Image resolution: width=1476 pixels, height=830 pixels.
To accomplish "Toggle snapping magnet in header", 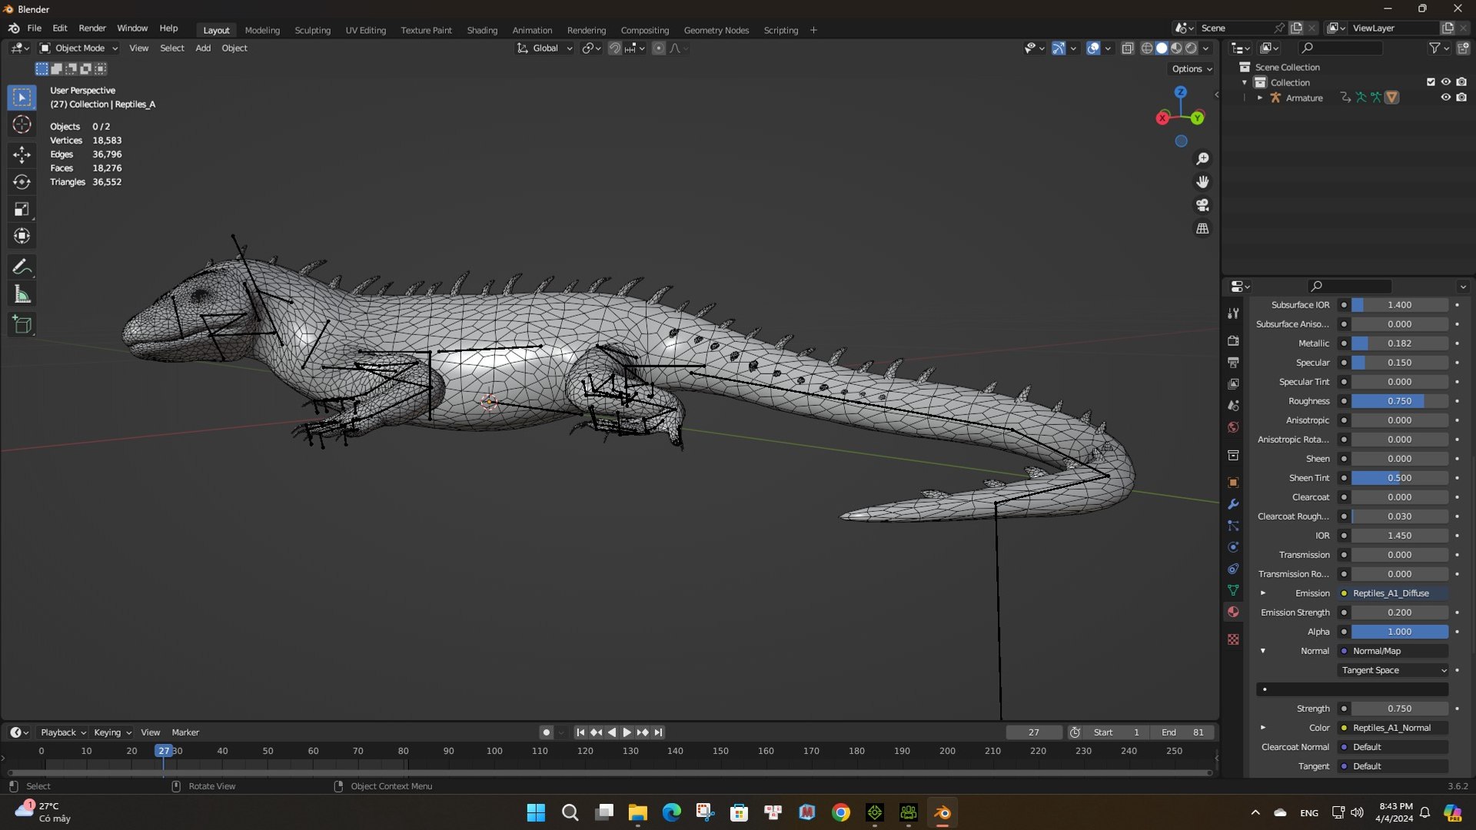I will coord(614,48).
